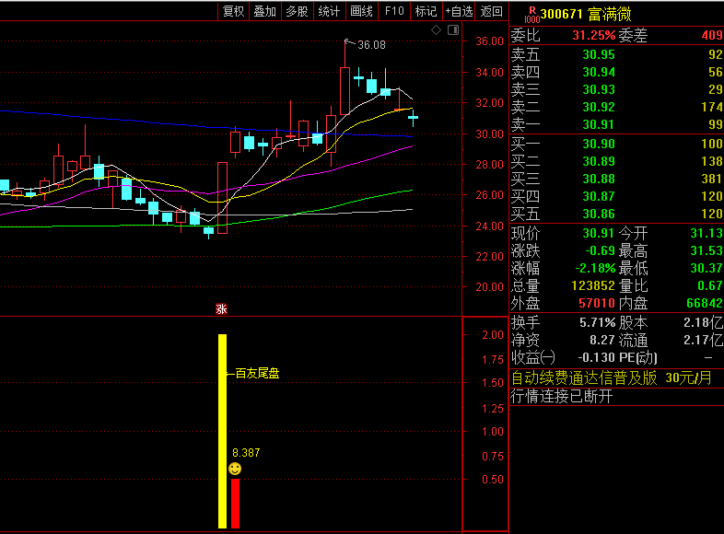724x534 pixels.
Task: Click the red R1000 badge icon
Action: [x=531, y=15]
